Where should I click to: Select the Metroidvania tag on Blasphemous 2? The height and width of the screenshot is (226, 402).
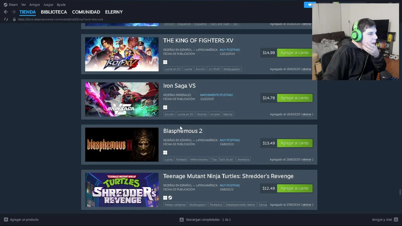point(199,159)
